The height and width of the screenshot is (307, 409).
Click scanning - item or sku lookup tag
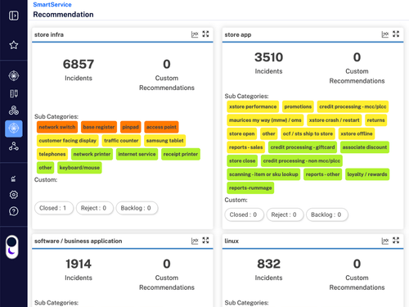pos(263,174)
